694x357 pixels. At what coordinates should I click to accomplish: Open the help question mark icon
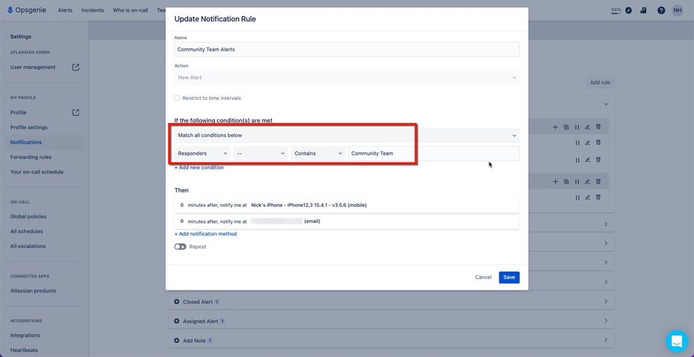(661, 10)
